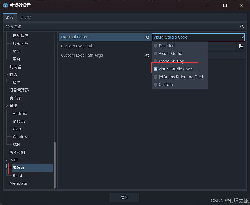The image size is (250, 205).
Task: Select the Visual Studio Code radio option
Action: 175,69
